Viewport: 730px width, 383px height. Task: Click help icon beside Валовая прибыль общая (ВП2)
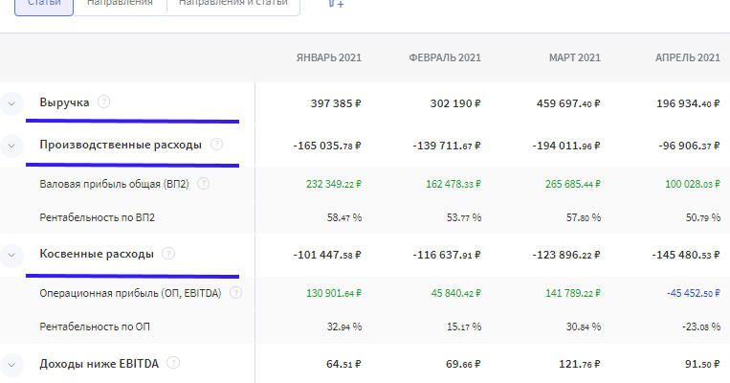click(203, 184)
